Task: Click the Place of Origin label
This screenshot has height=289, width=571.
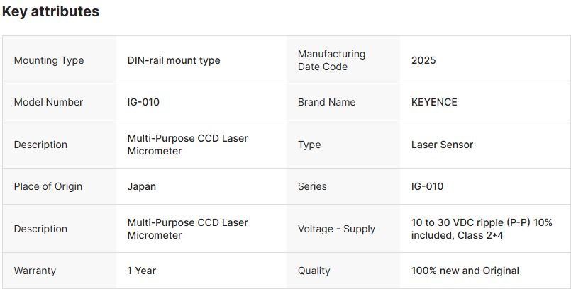Action: [48, 186]
